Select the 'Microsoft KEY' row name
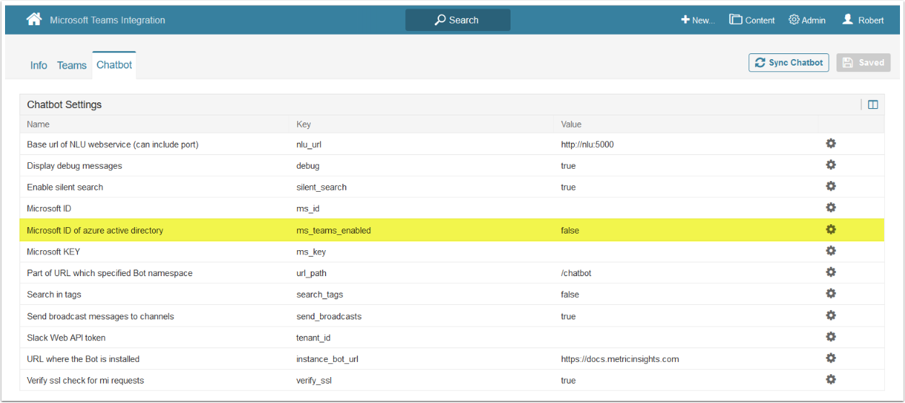The image size is (905, 403). pos(53,252)
